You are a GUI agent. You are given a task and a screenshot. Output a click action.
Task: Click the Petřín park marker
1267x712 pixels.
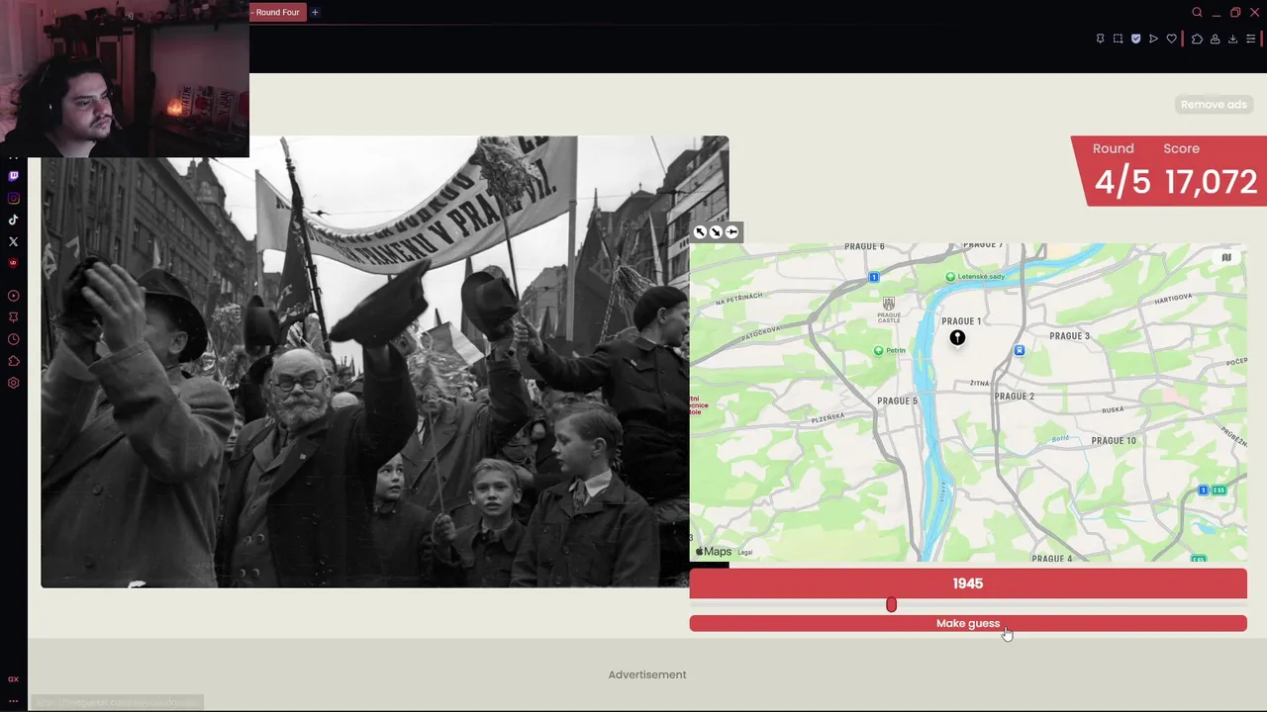coord(878,351)
